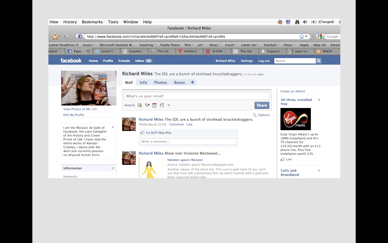This screenshot has height=243, width=388.
Task: Go to Home in the Facebook bar
Action: coord(93,61)
